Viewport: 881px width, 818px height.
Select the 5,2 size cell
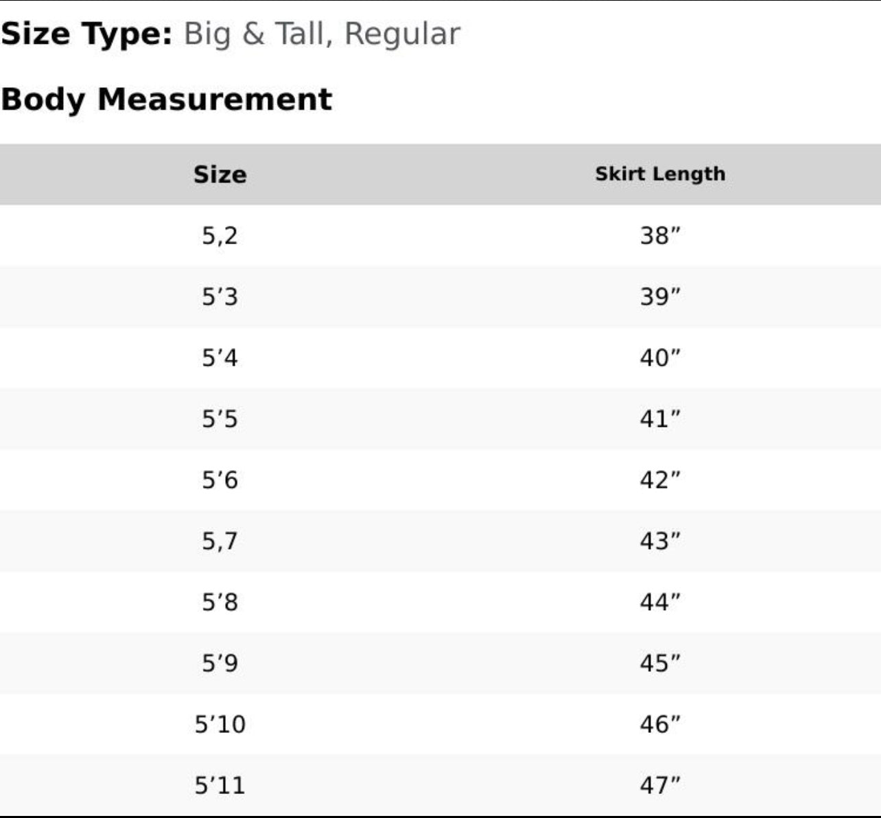tap(220, 235)
